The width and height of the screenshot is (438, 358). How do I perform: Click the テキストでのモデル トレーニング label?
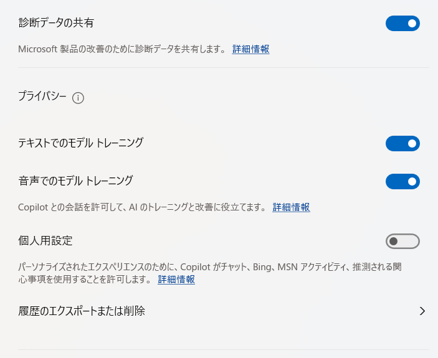click(x=81, y=143)
